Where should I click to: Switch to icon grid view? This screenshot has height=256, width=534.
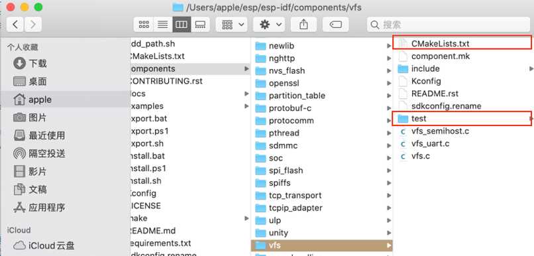coord(144,25)
